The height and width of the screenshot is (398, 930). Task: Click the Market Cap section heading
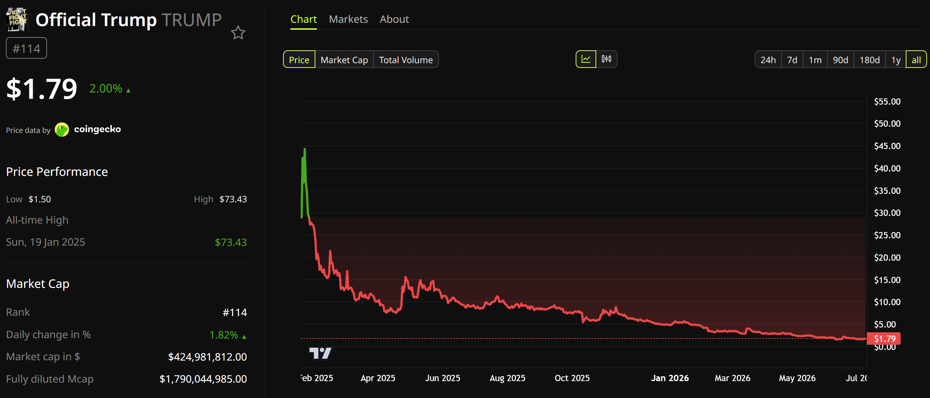tap(38, 284)
